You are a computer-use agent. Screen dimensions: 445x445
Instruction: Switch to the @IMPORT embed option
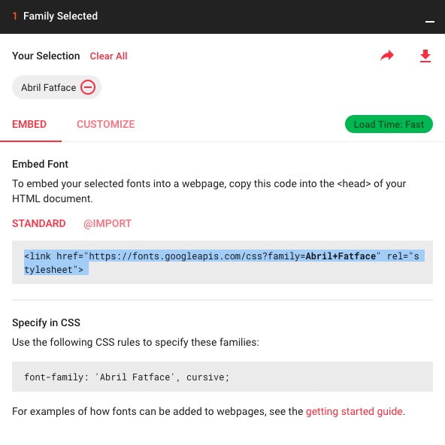click(x=107, y=224)
